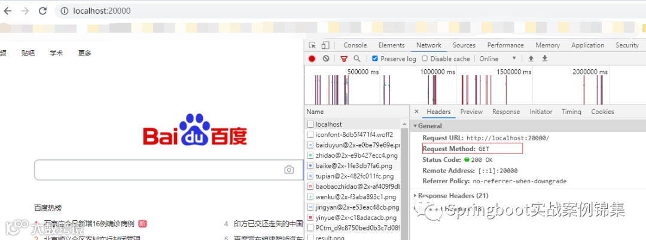Uncheck the Preserve log checkbox
Screen dimensions: 646x240
pyautogui.click(x=374, y=59)
